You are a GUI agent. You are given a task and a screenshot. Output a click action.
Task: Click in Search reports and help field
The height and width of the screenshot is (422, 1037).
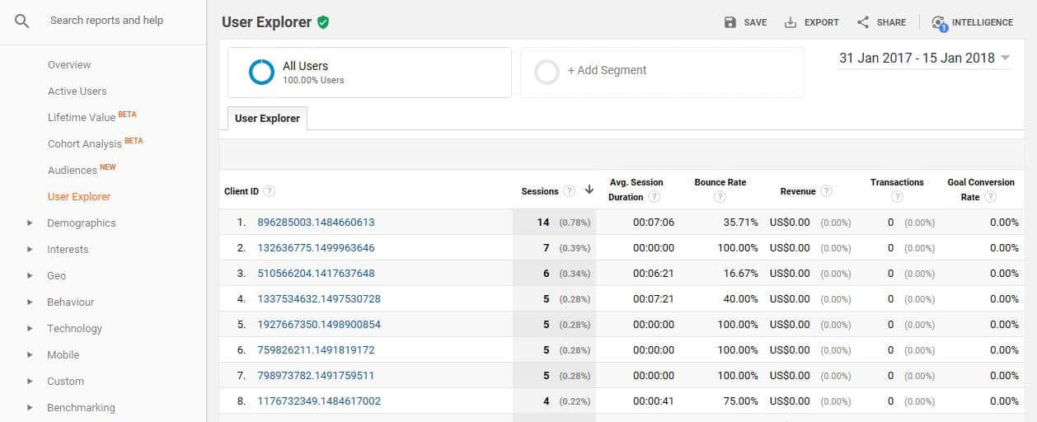click(x=106, y=20)
